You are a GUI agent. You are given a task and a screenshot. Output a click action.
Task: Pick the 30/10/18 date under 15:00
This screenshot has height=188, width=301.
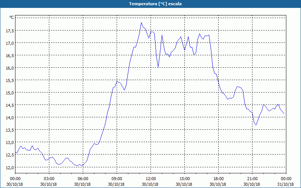(184, 184)
